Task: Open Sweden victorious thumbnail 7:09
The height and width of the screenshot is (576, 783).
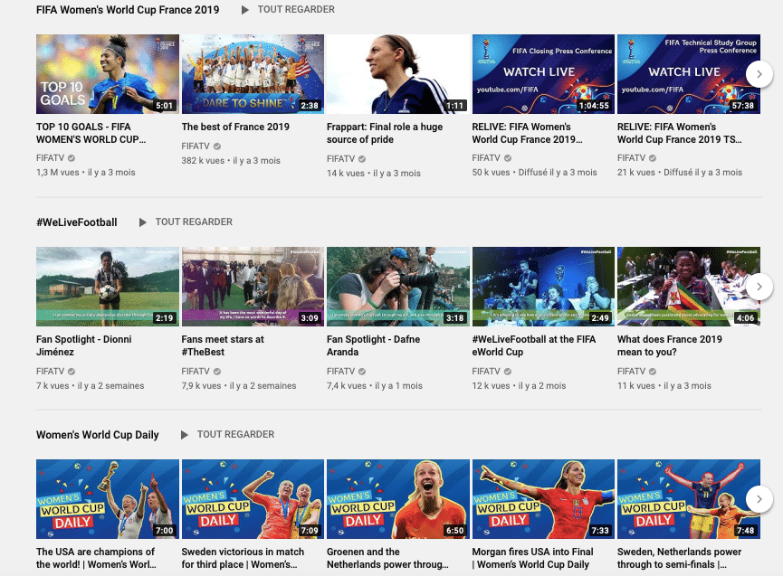Action: pyautogui.click(x=253, y=499)
